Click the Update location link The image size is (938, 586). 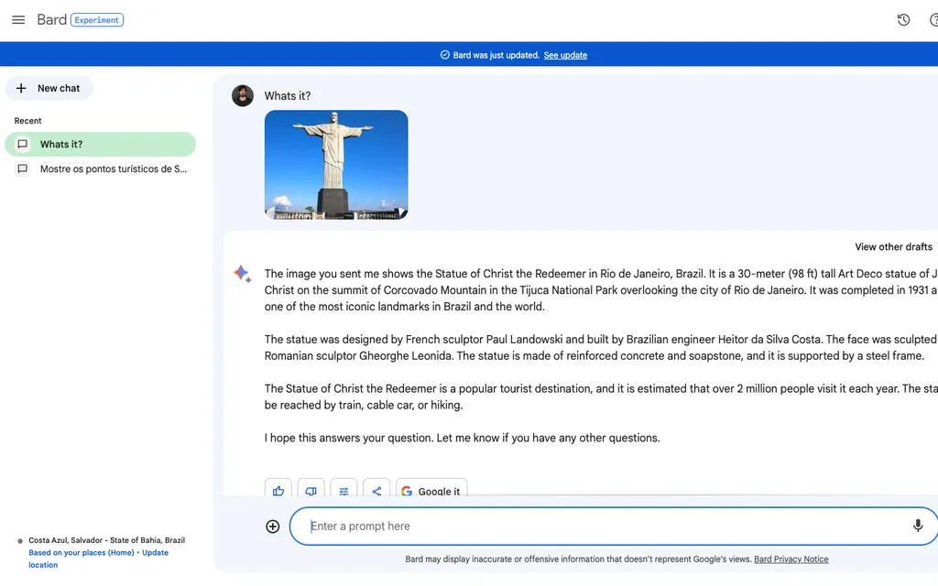click(x=155, y=552)
